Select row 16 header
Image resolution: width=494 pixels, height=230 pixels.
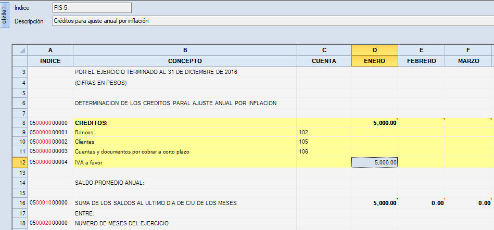coord(20,203)
